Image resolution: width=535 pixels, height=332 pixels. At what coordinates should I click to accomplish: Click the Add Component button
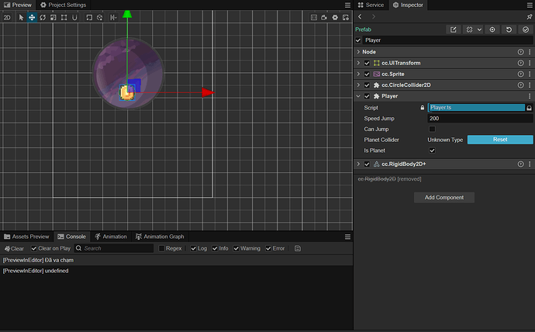point(444,198)
